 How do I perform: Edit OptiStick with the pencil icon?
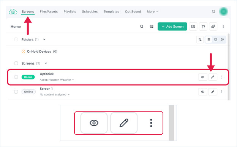[213, 77]
